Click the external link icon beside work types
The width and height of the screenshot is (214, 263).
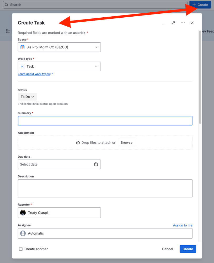[52, 74]
